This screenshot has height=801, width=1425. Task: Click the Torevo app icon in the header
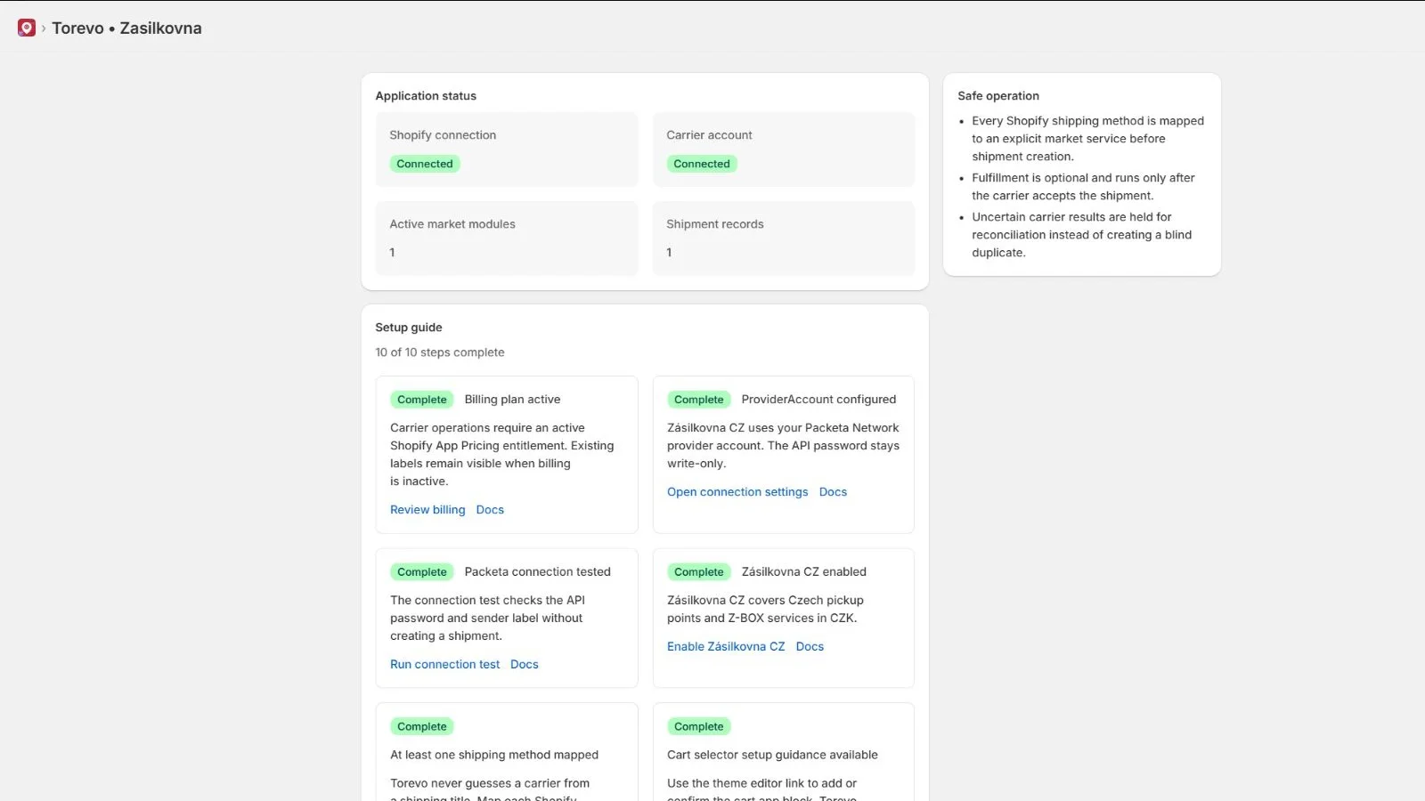coord(27,28)
